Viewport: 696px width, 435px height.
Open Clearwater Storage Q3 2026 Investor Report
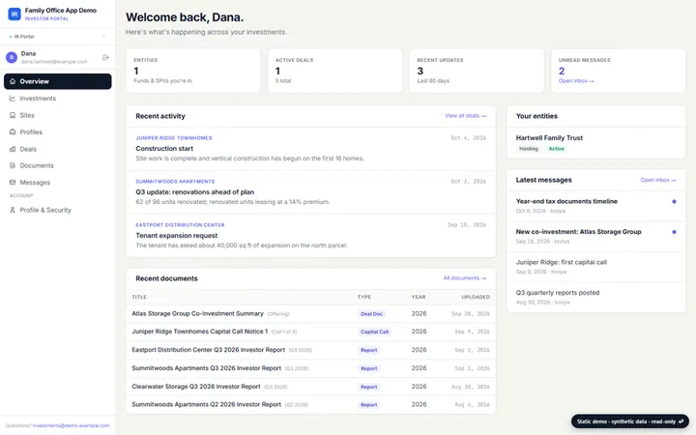pyautogui.click(x=195, y=387)
